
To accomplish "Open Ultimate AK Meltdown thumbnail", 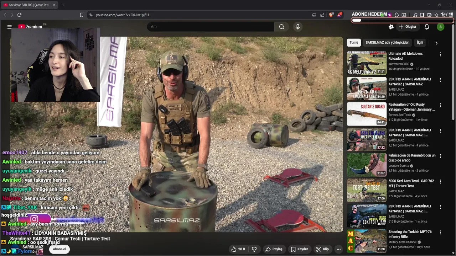I will pos(367,63).
